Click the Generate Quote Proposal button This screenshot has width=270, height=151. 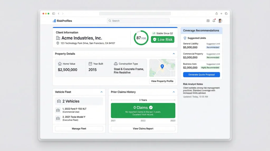coord(201,75)
